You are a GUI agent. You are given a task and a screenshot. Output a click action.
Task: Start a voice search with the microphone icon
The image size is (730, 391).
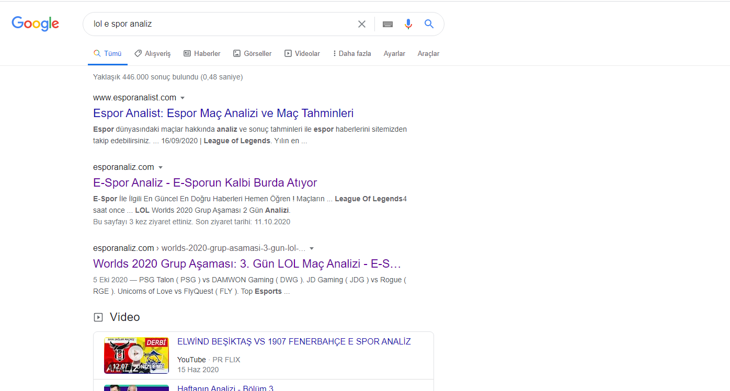tap(408, 24)
